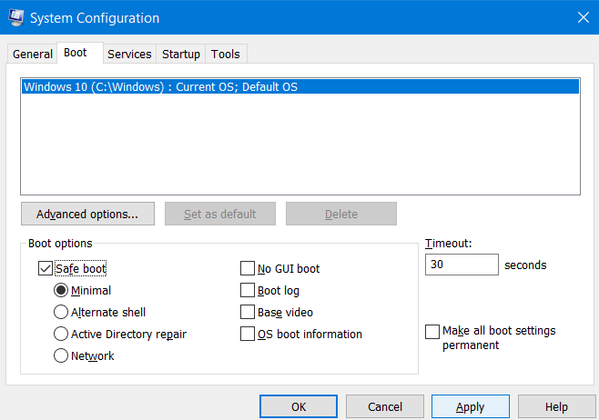The height and width of the screenshot is (420, 599).
Task: Choose the Minimal safe boot option
Action: (61, 291)
